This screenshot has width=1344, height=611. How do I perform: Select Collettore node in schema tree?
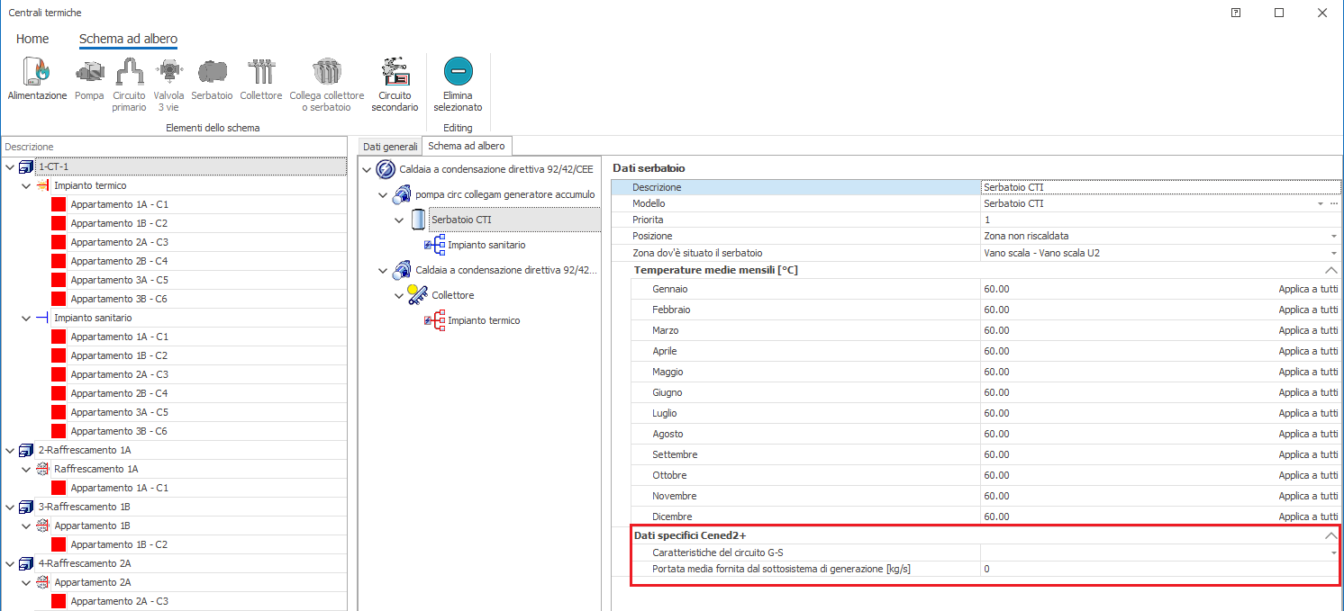click(x=452, y=295)
